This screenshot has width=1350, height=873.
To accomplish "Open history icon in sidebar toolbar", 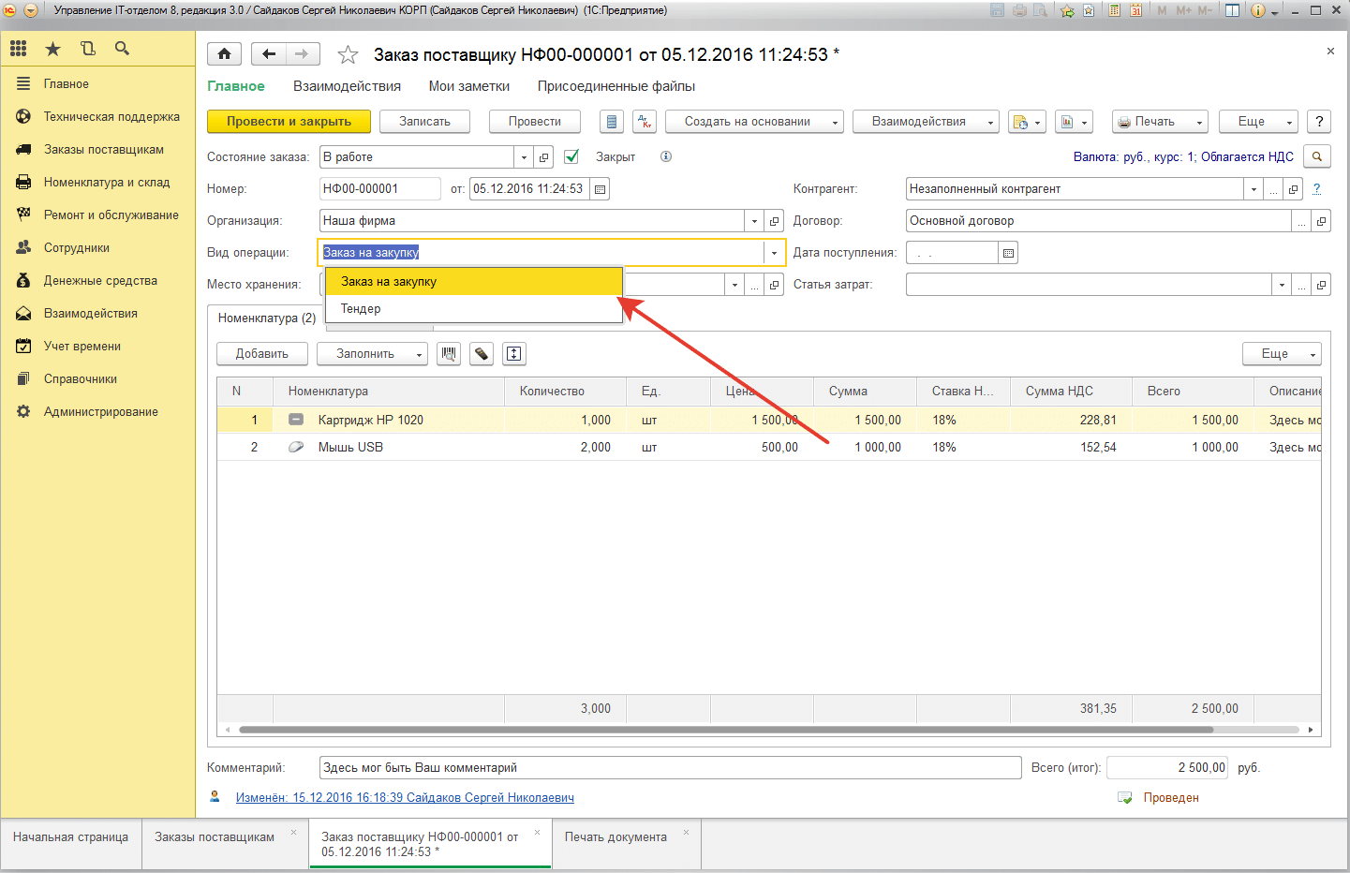I will click(87, 49).
